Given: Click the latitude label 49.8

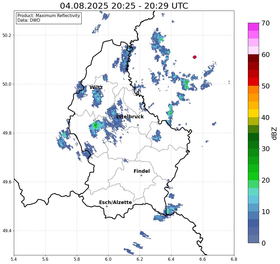Looking at the screenshot, I should 7,133.
